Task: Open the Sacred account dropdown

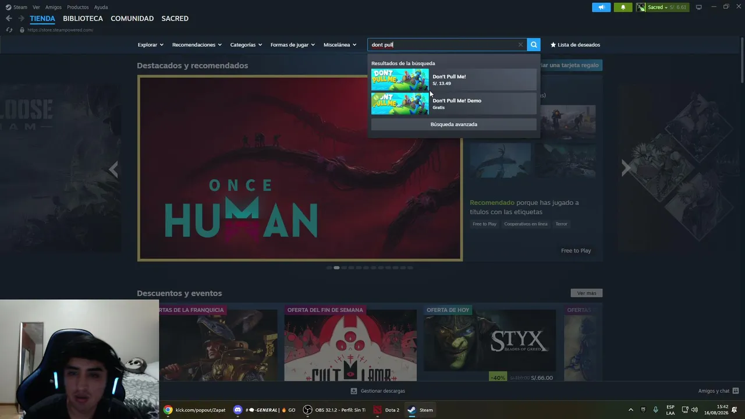Action: pyautogui.click(x=658, y=7)
